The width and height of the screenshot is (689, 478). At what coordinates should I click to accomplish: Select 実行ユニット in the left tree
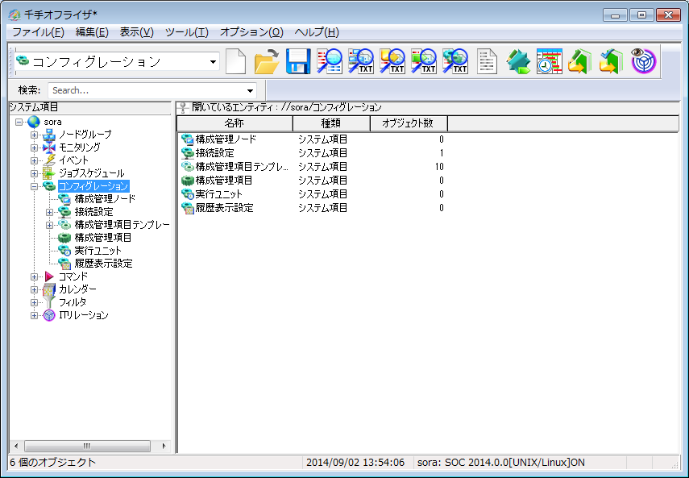click(x=98, y=251)
